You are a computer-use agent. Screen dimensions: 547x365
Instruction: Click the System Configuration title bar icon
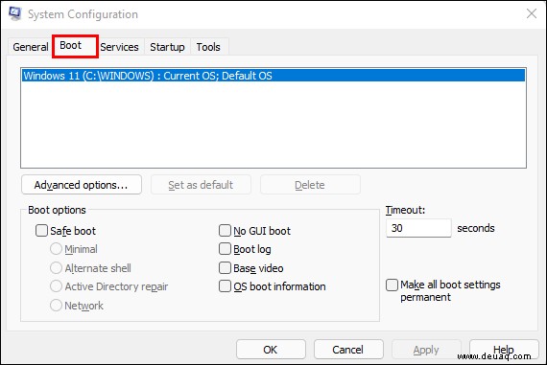click(x=15, y=13)
